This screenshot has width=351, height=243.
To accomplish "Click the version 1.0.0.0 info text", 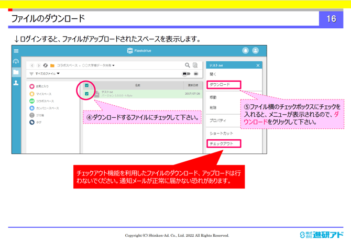I will click(117, 95).
